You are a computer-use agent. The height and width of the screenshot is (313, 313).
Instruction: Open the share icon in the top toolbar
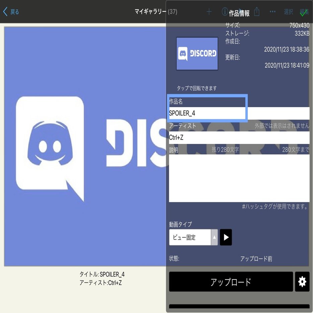(x=257, y=11)
